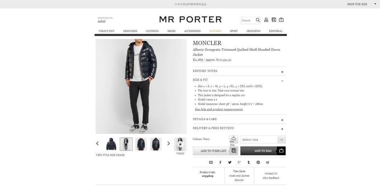The width and height of the screenshot is (380, 186).
Task: Open the Designers menu
Action: pos(130,31)
